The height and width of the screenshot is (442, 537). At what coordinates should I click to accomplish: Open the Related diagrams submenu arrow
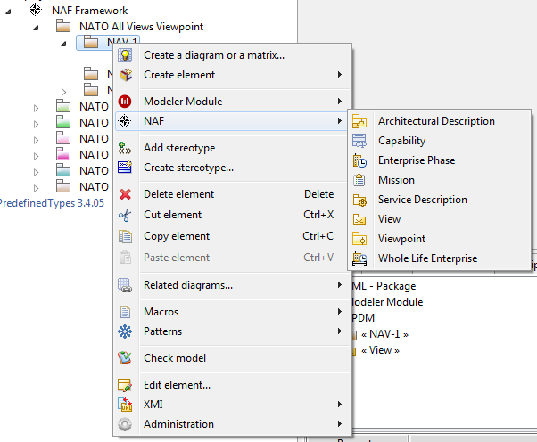(339, 285)
